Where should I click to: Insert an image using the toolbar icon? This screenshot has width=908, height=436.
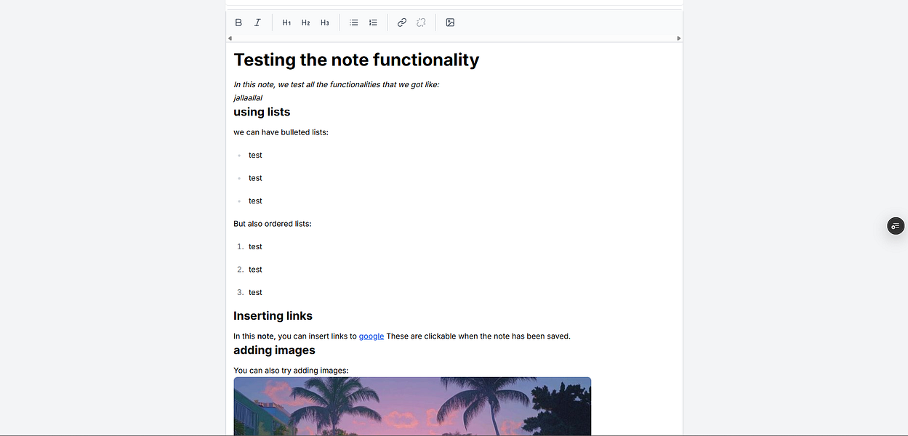click(450, 23)
